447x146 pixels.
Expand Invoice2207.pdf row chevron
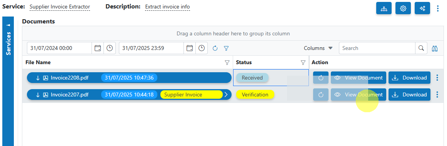[226, 95]
